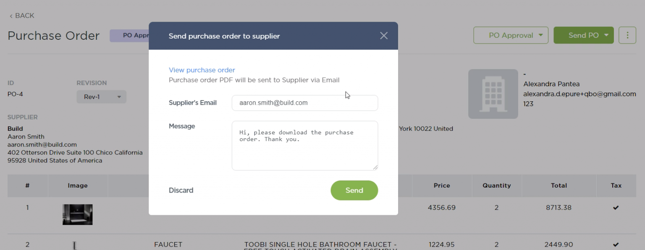Click the tax checkmark in row 1
Viewport: 645px width, 250px height.
616,208
